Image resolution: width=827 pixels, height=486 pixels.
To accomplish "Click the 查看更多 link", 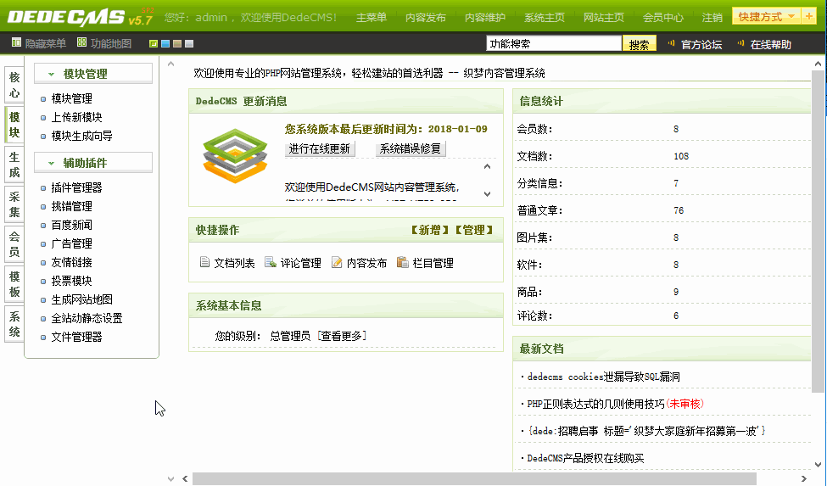I will pyautogui.click(x=341, y=336).
